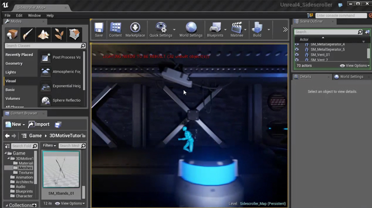Viewport: 372px width, 208px height.
Task: Open Blueprints dropdown arrow
Action: coord(225,30)
